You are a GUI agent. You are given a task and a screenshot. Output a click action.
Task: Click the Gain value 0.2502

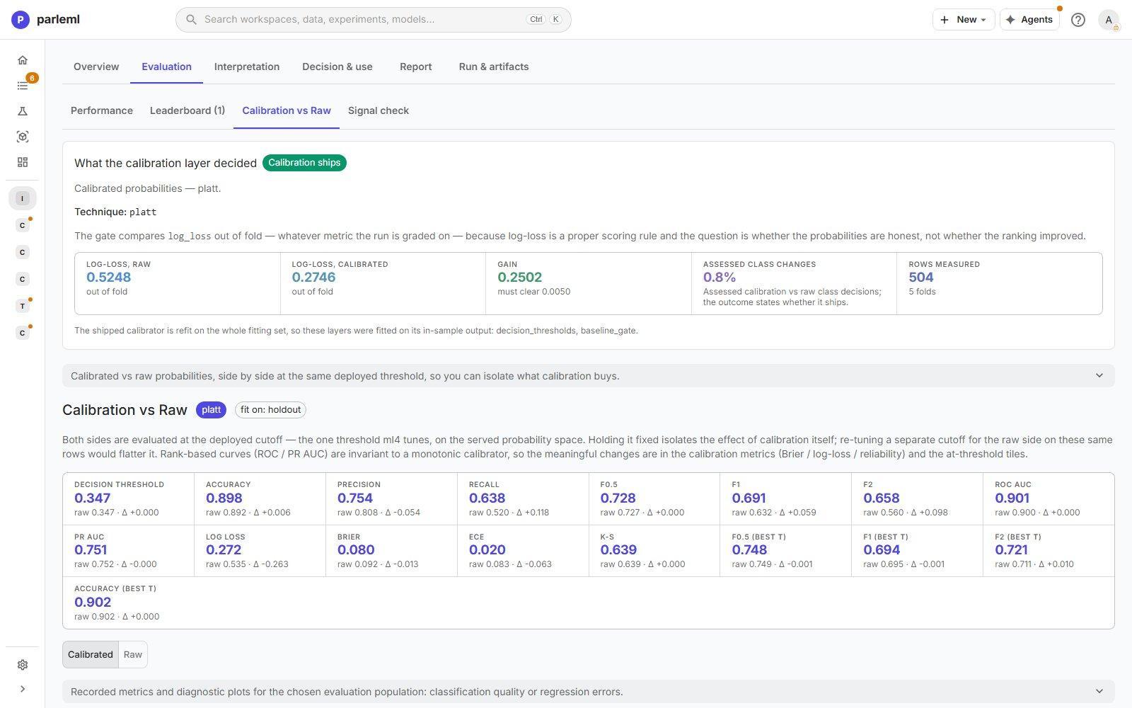[x=519, y=278]
